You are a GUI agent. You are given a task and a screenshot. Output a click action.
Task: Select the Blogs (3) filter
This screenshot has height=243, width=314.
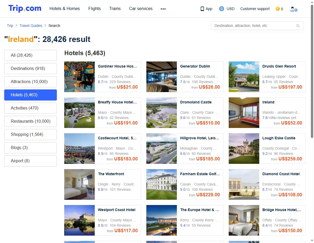point(31,148)
